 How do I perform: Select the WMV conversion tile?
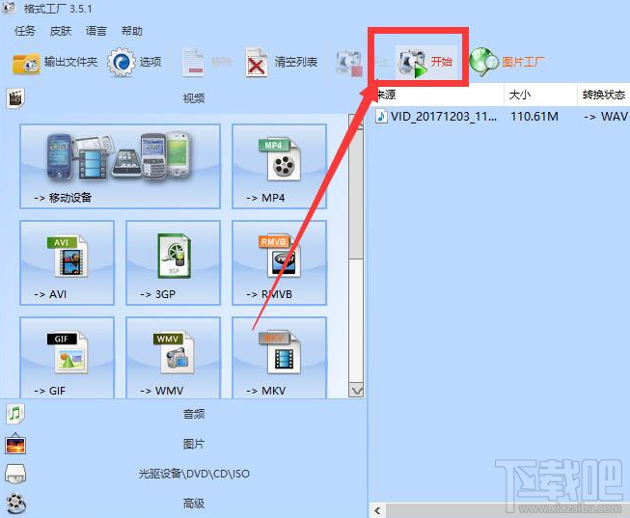tap(173, 358)
